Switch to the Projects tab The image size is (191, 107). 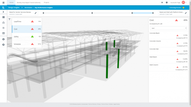pos(47,2)
